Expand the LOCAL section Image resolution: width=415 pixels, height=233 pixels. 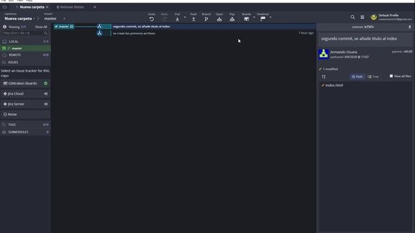(25, 41)
